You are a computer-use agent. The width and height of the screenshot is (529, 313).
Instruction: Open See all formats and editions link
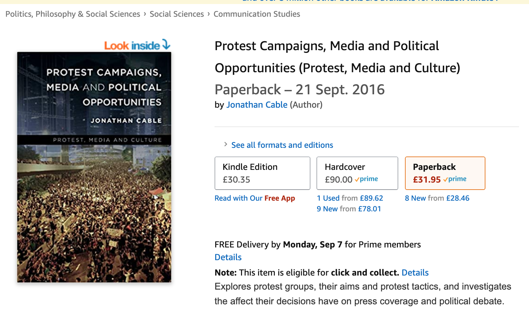point(282,145)
